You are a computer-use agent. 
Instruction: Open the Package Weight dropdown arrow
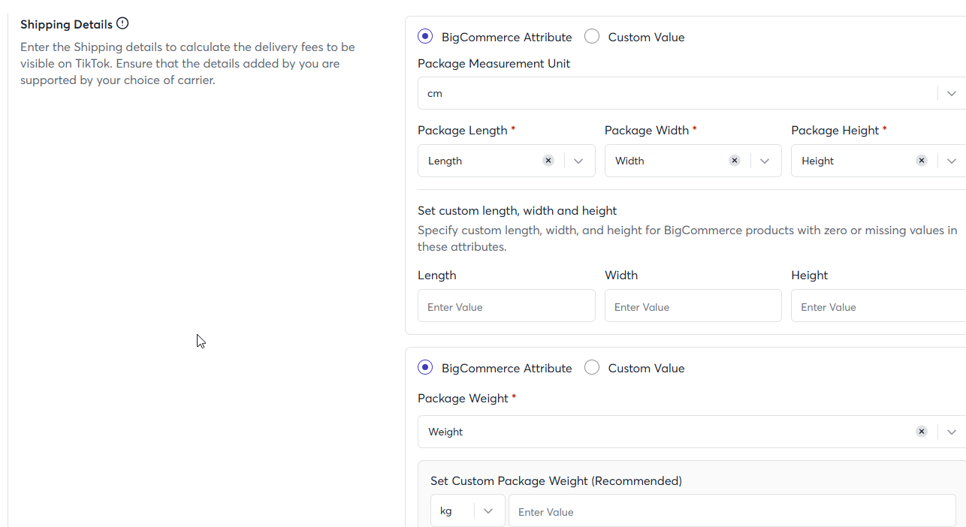tap(952, 432)
